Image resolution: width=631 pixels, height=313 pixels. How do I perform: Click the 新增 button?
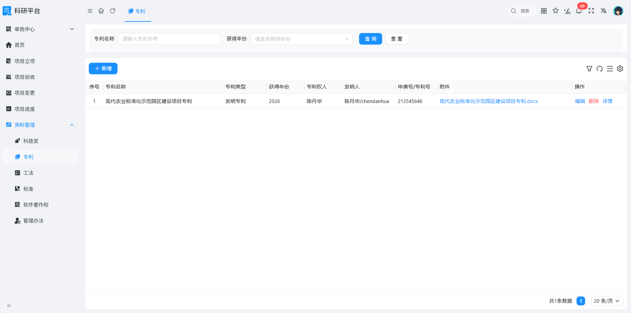pyautogui.click(x=103, y=68)
